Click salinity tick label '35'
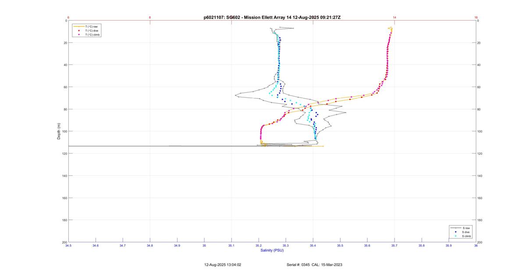 [x=204, y=246]
